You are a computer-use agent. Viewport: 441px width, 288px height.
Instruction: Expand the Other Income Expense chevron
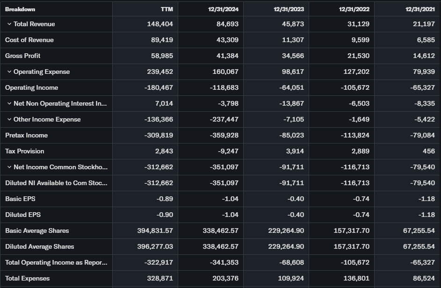(9, 119)
